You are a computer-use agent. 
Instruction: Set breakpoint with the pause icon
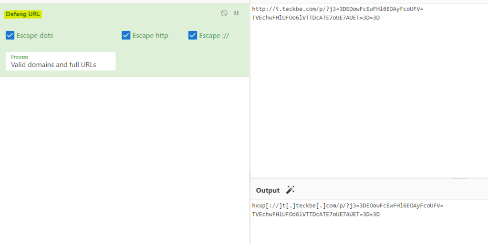tap(236, 13)
